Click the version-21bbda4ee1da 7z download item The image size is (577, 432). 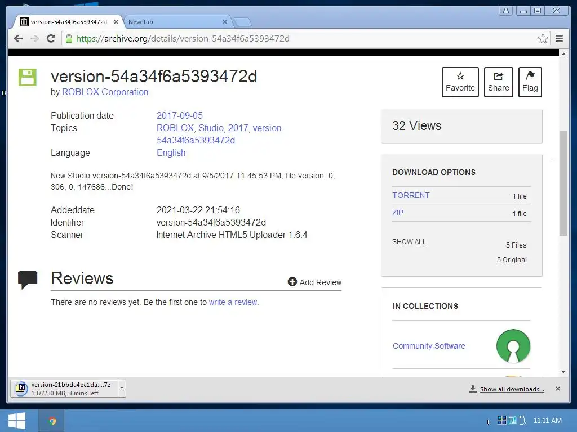point(65,389)
